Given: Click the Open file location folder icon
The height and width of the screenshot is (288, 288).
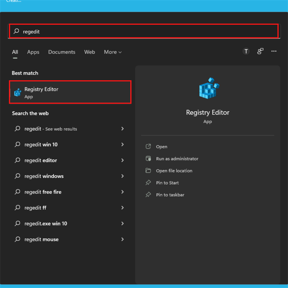Looking at the screenshot, I should (148, 170).
